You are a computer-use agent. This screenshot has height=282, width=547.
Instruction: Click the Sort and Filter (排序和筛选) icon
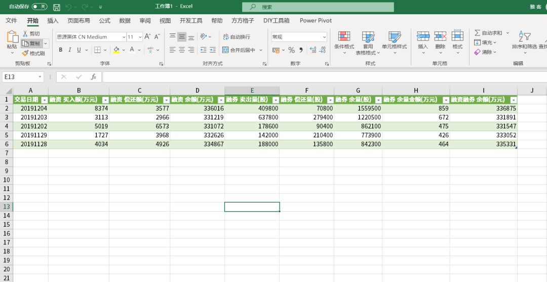tap(524, 36)
